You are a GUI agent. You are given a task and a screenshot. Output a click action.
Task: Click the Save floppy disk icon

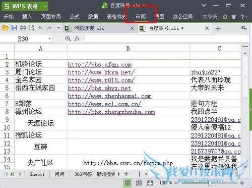pos(14,28)
